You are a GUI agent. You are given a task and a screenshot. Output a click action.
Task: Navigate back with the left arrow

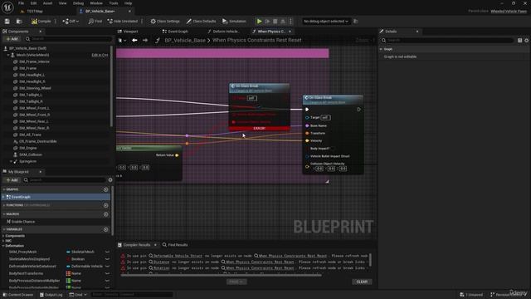point(134,41)
